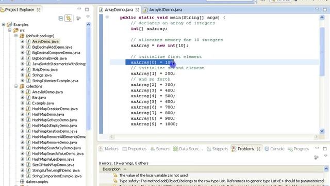Screen dimensions: 330x186
Task: Toggle Link with Editor in Project Explorer
Action: [69, 18]
